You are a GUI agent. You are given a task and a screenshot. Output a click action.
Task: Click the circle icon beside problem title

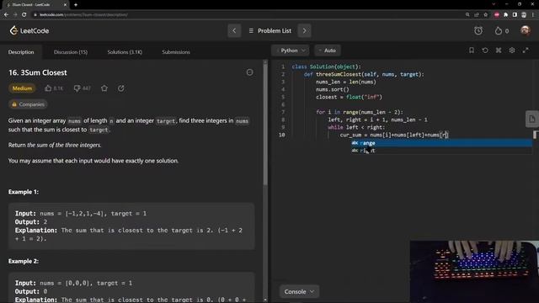pyautogui.click(x=249, y=72)
